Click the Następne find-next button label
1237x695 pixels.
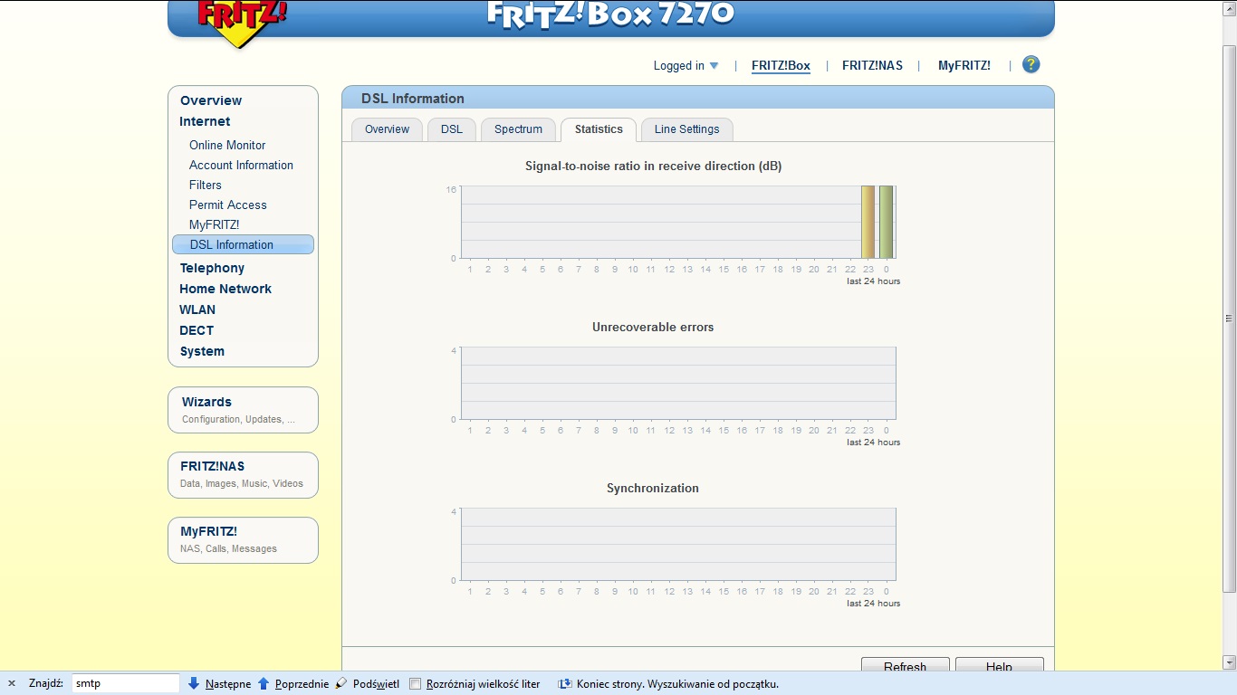point(228,684)
